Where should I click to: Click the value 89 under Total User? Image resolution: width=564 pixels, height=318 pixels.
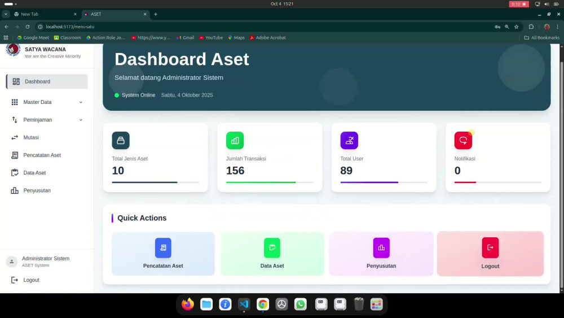(x=346, y=171)
